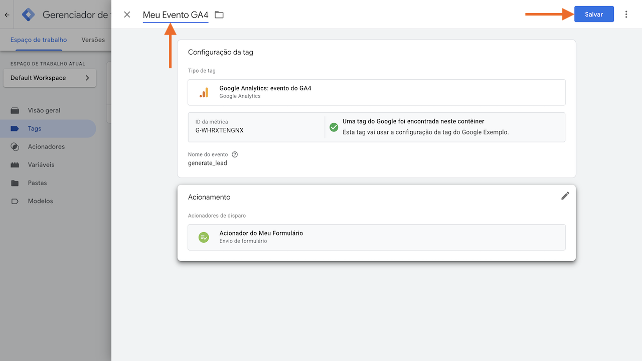
Task: Open the Variáveis panel
Action: (x=40, y=164)
